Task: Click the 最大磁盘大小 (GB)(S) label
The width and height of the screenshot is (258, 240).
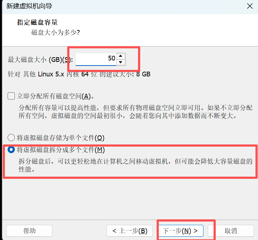Action: click(40, 60)
